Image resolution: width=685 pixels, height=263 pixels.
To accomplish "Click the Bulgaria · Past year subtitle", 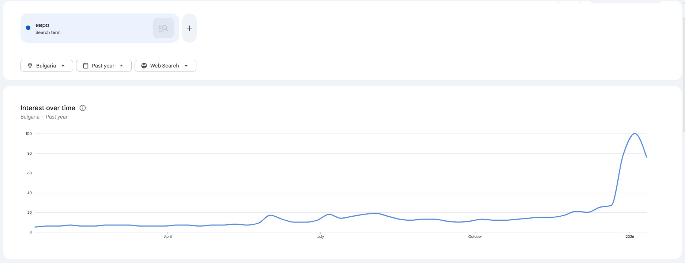I will [44, 116].
